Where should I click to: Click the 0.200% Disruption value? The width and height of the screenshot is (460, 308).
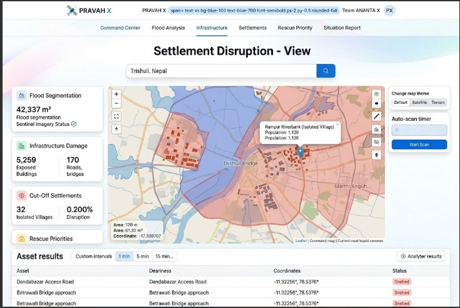(x=80, y=209)
